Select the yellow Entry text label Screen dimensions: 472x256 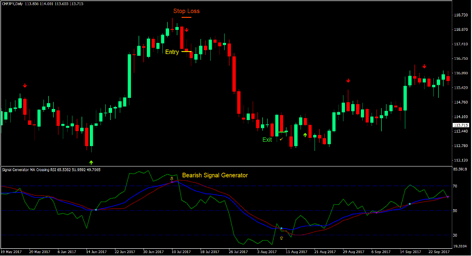172,52
